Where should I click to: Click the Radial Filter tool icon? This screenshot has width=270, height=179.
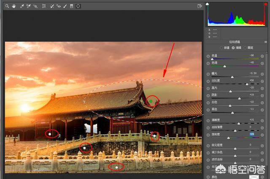[78, 6]
